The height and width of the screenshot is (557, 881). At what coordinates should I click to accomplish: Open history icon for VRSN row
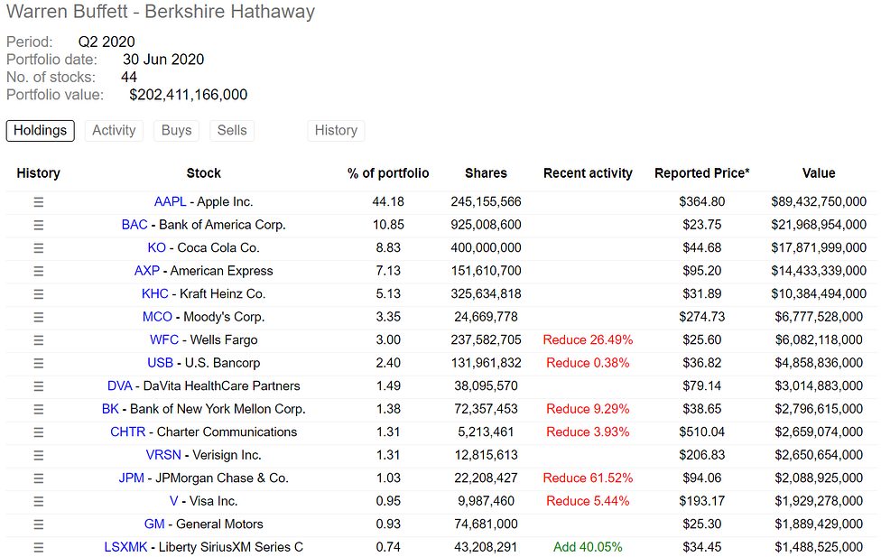click(38, 455)
